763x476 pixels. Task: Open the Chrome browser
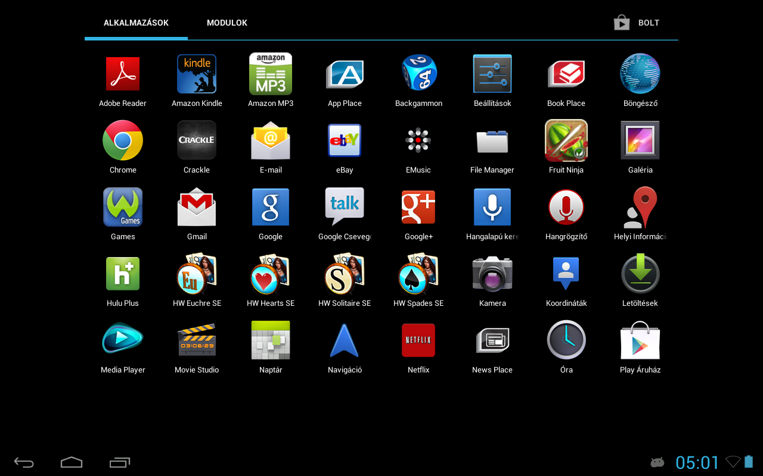click(123, 140)
